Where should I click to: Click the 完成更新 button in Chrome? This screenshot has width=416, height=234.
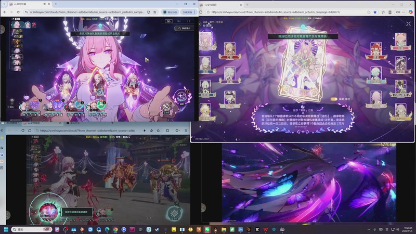tap(187, 12)
